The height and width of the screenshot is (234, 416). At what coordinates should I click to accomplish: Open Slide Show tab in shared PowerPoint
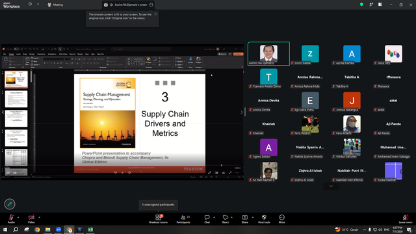63,54
